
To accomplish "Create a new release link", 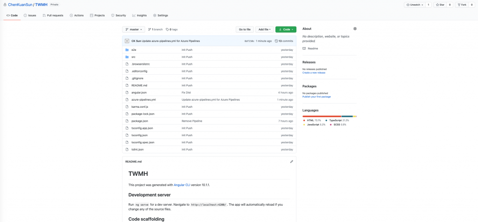I will point(314,73).
